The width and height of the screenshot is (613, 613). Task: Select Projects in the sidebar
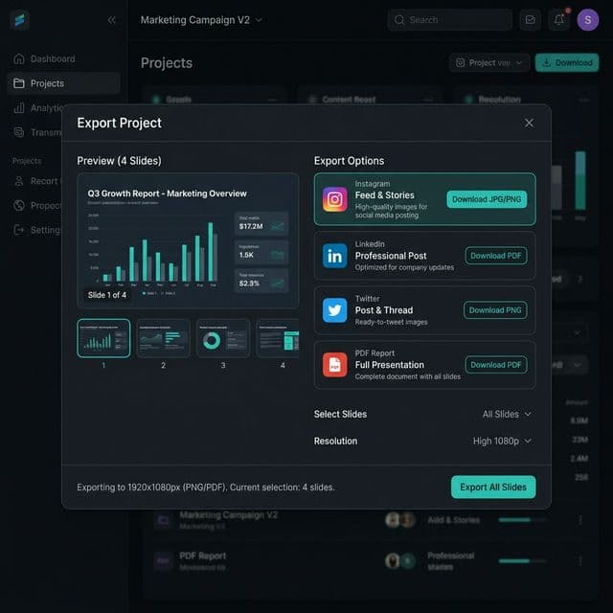click(x=63, y=83)
